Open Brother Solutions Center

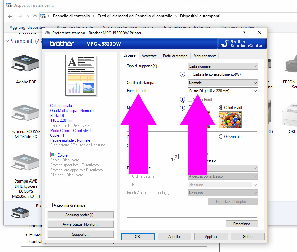point(242,44)
